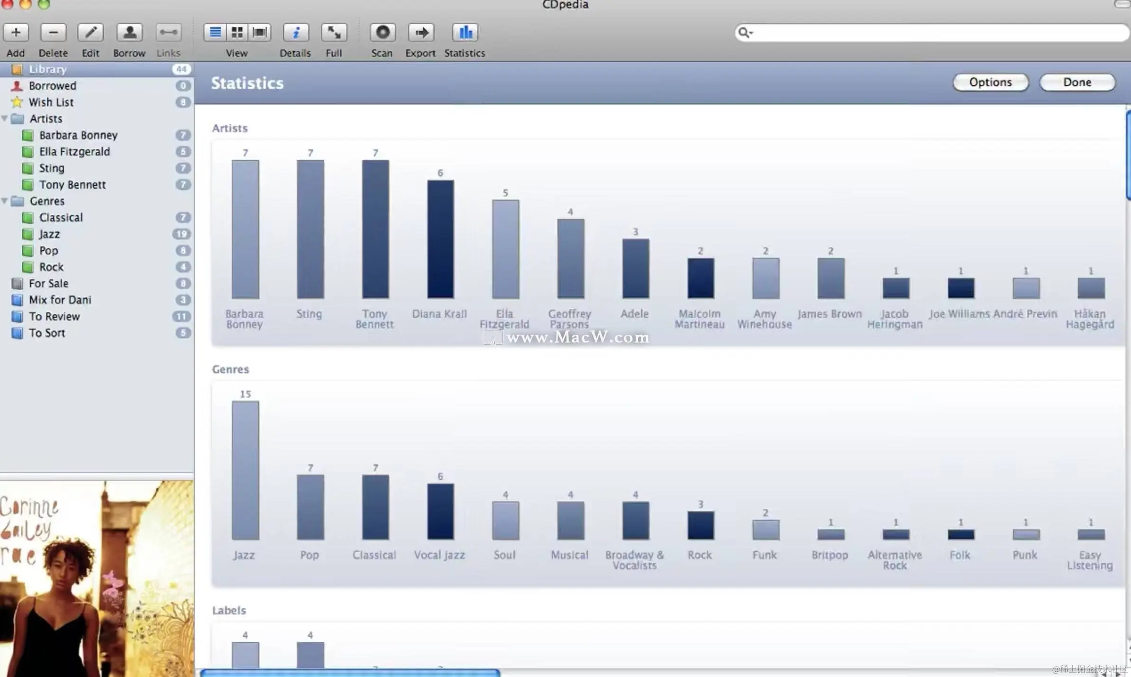
Task: Select Ella Fitzgerald in sidebar
Action: tap(97, 152)
